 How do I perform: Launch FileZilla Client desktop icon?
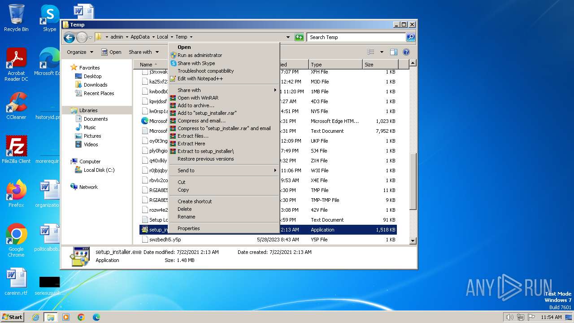(x=16, y=149)
